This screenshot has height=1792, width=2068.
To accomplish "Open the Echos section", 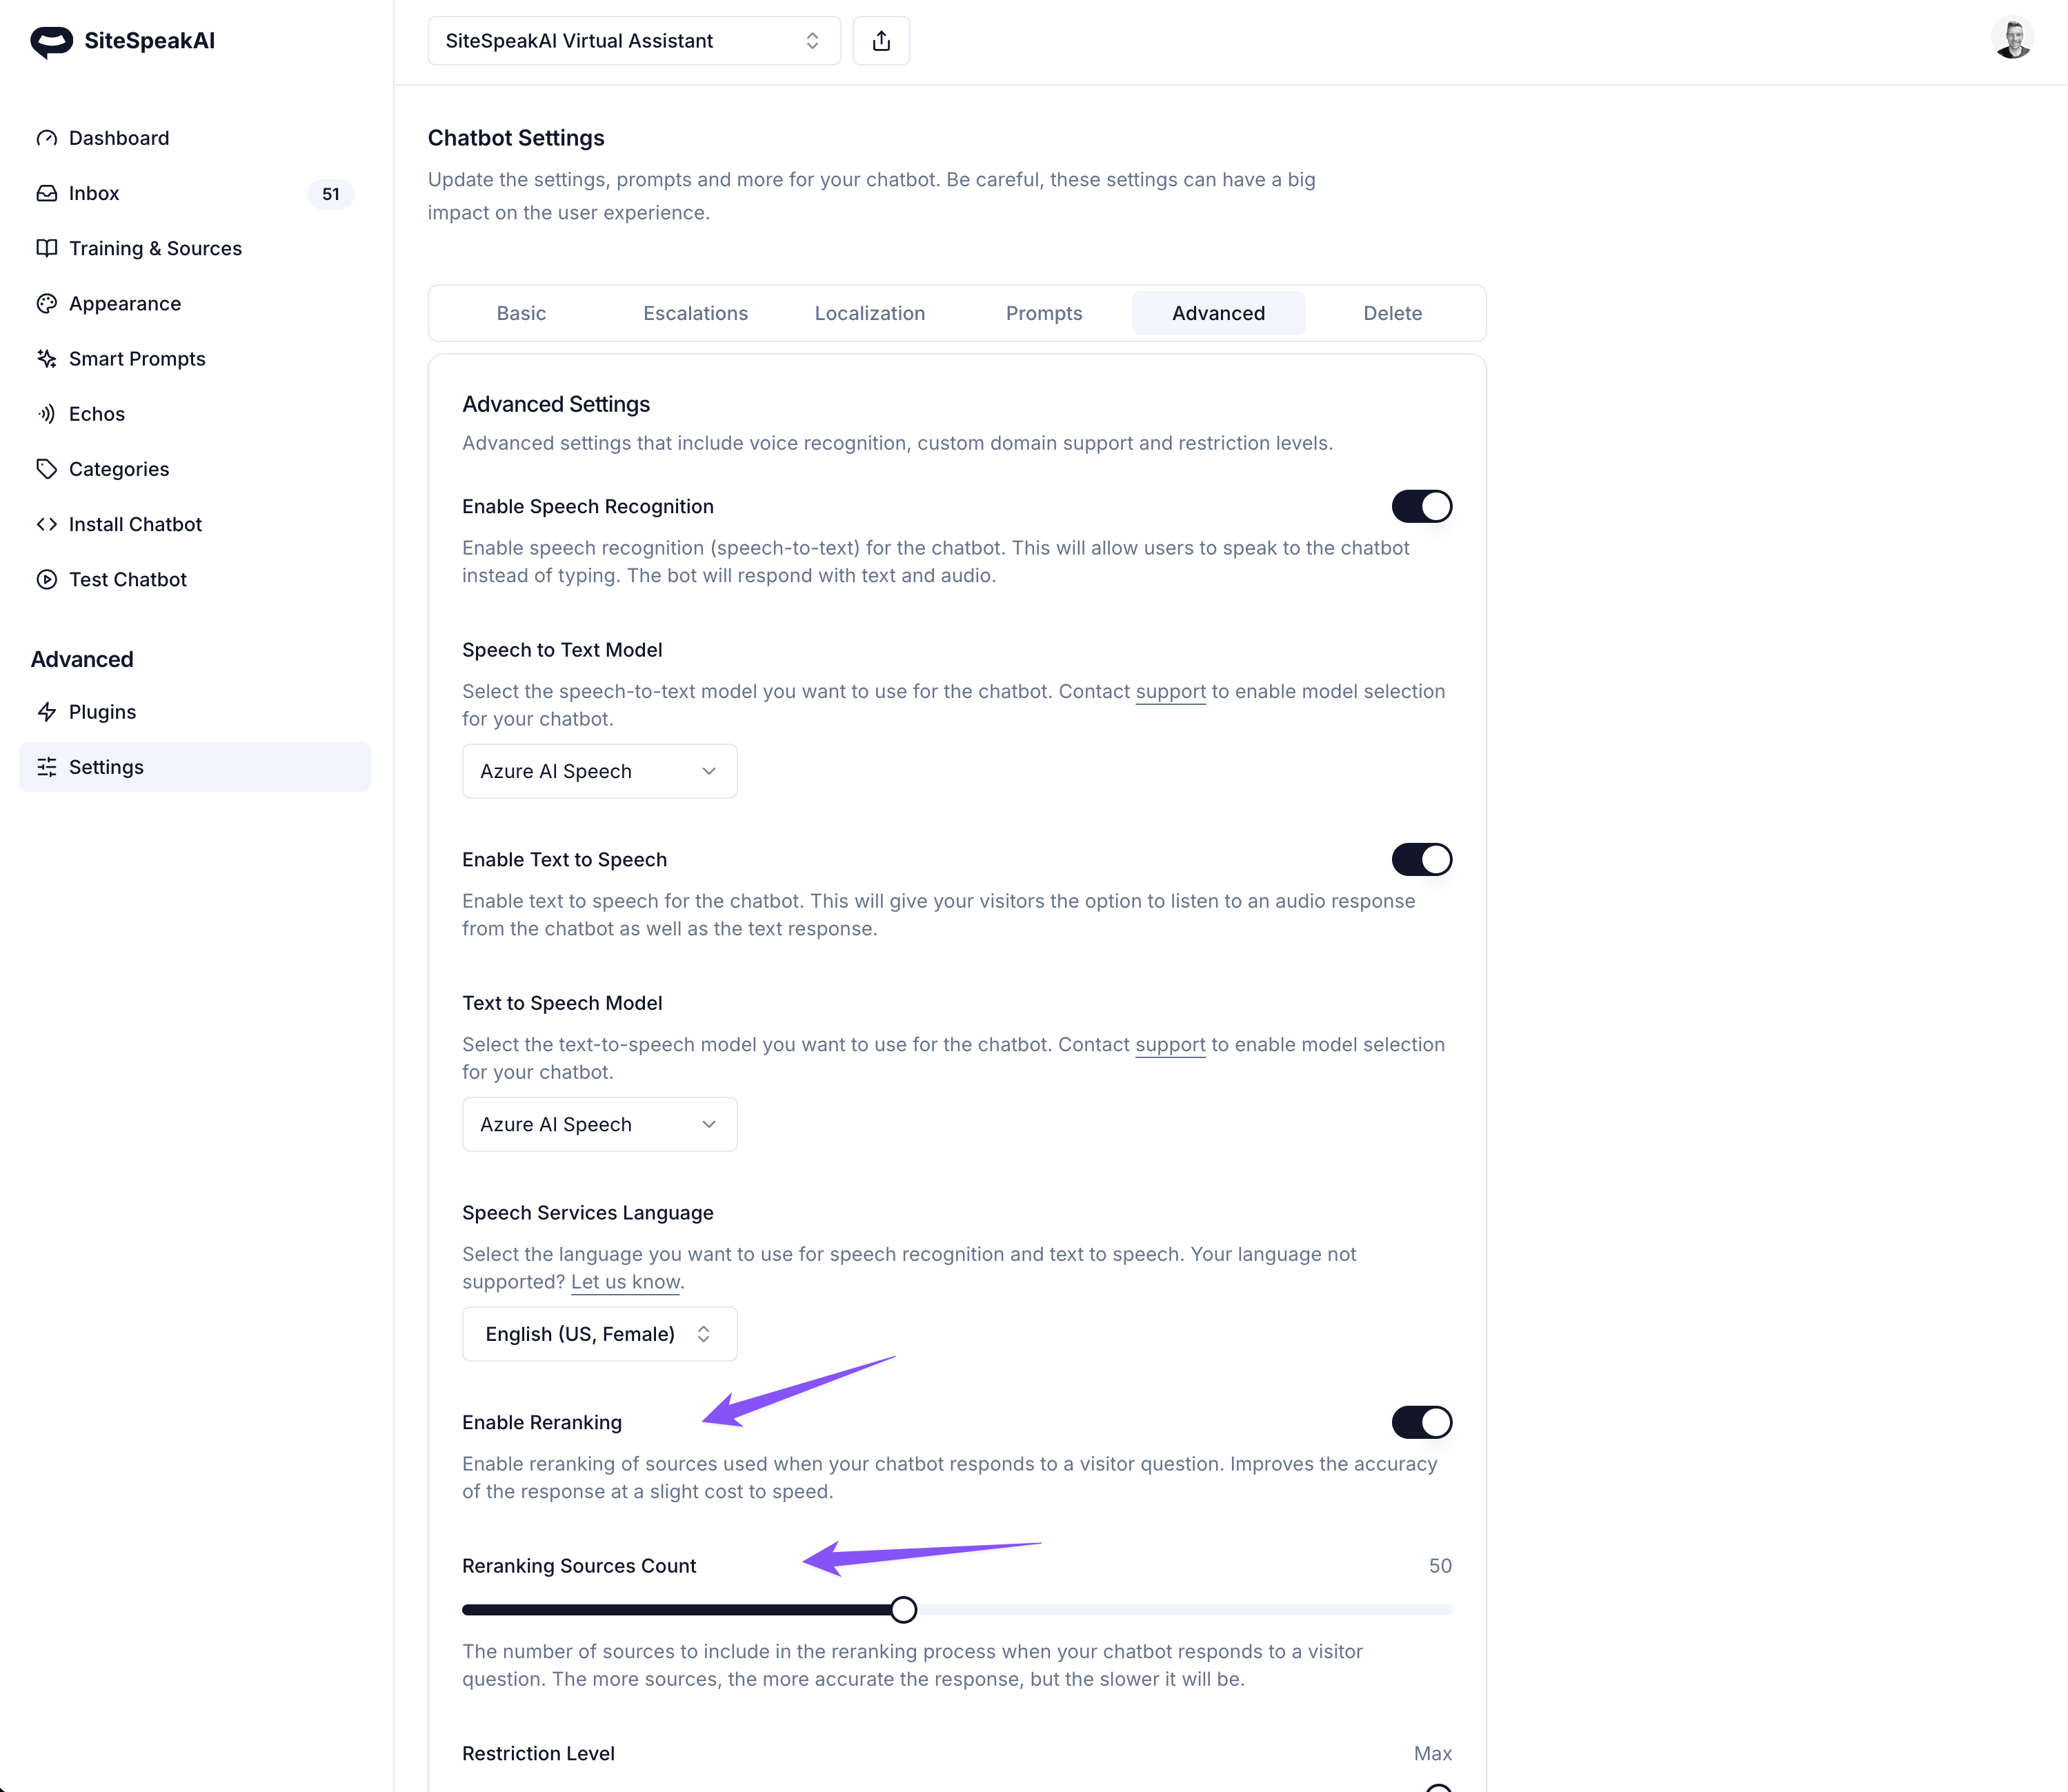I will click(x=96, y=413).
